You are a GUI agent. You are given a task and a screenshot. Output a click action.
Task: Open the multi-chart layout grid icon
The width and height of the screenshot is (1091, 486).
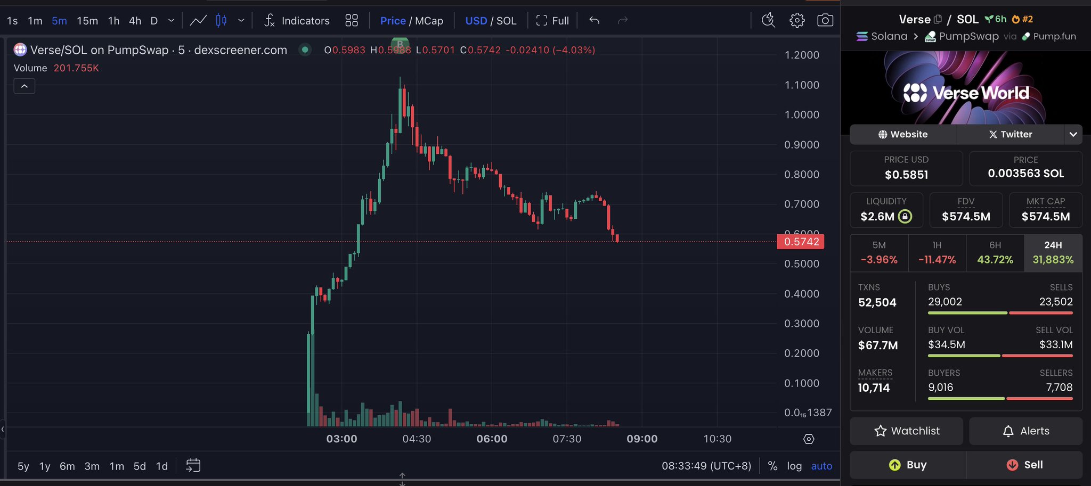point(352,21)
